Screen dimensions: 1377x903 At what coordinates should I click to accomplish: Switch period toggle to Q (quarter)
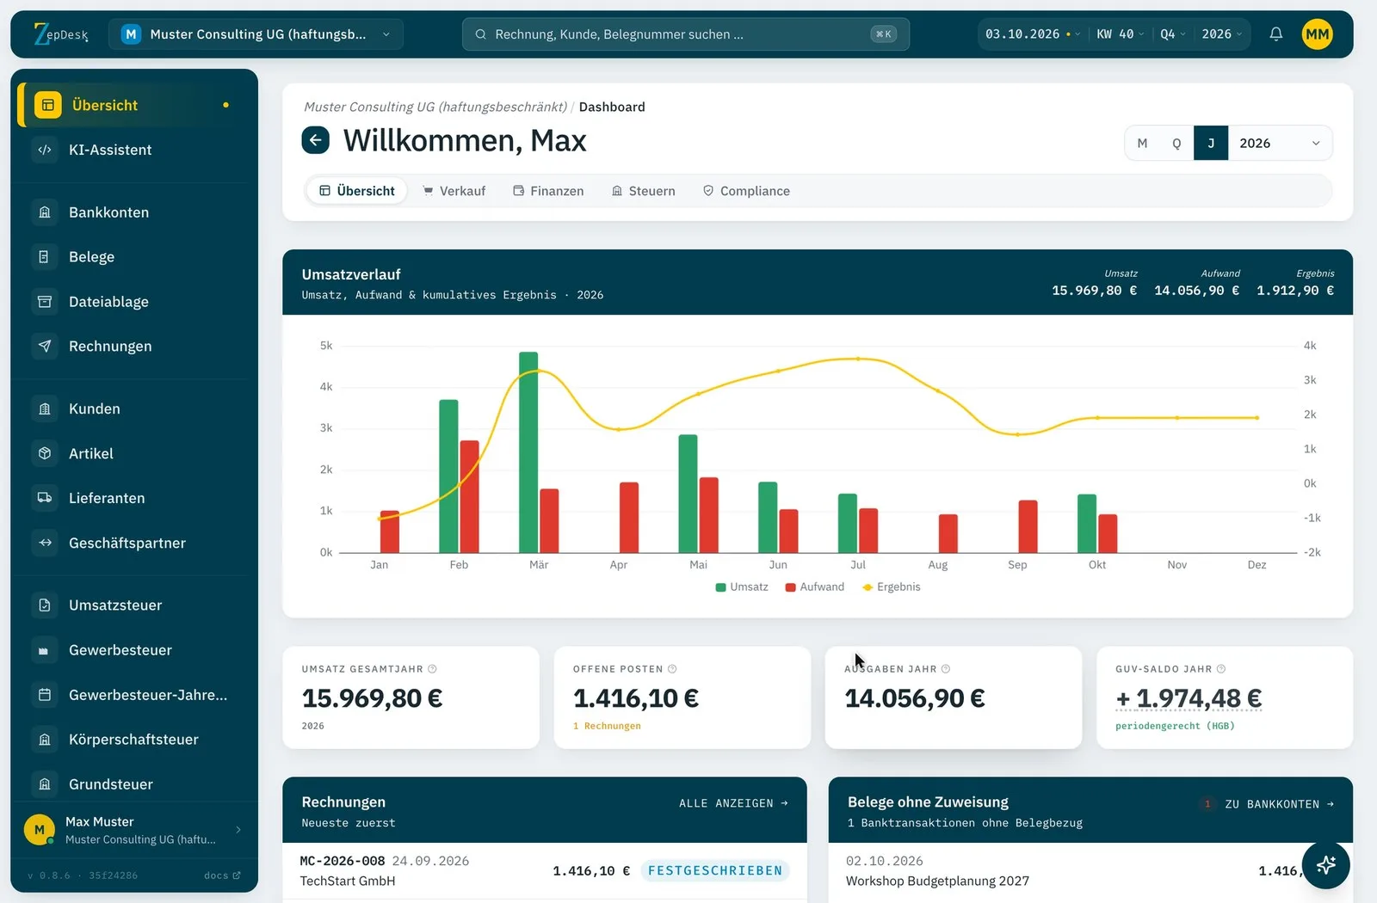pyautogui.click(x=1176, y=144)
